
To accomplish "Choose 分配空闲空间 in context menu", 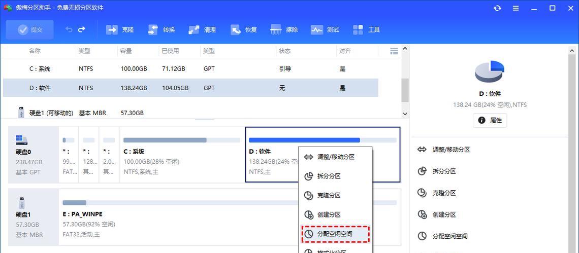I will (x=335, y=234).
